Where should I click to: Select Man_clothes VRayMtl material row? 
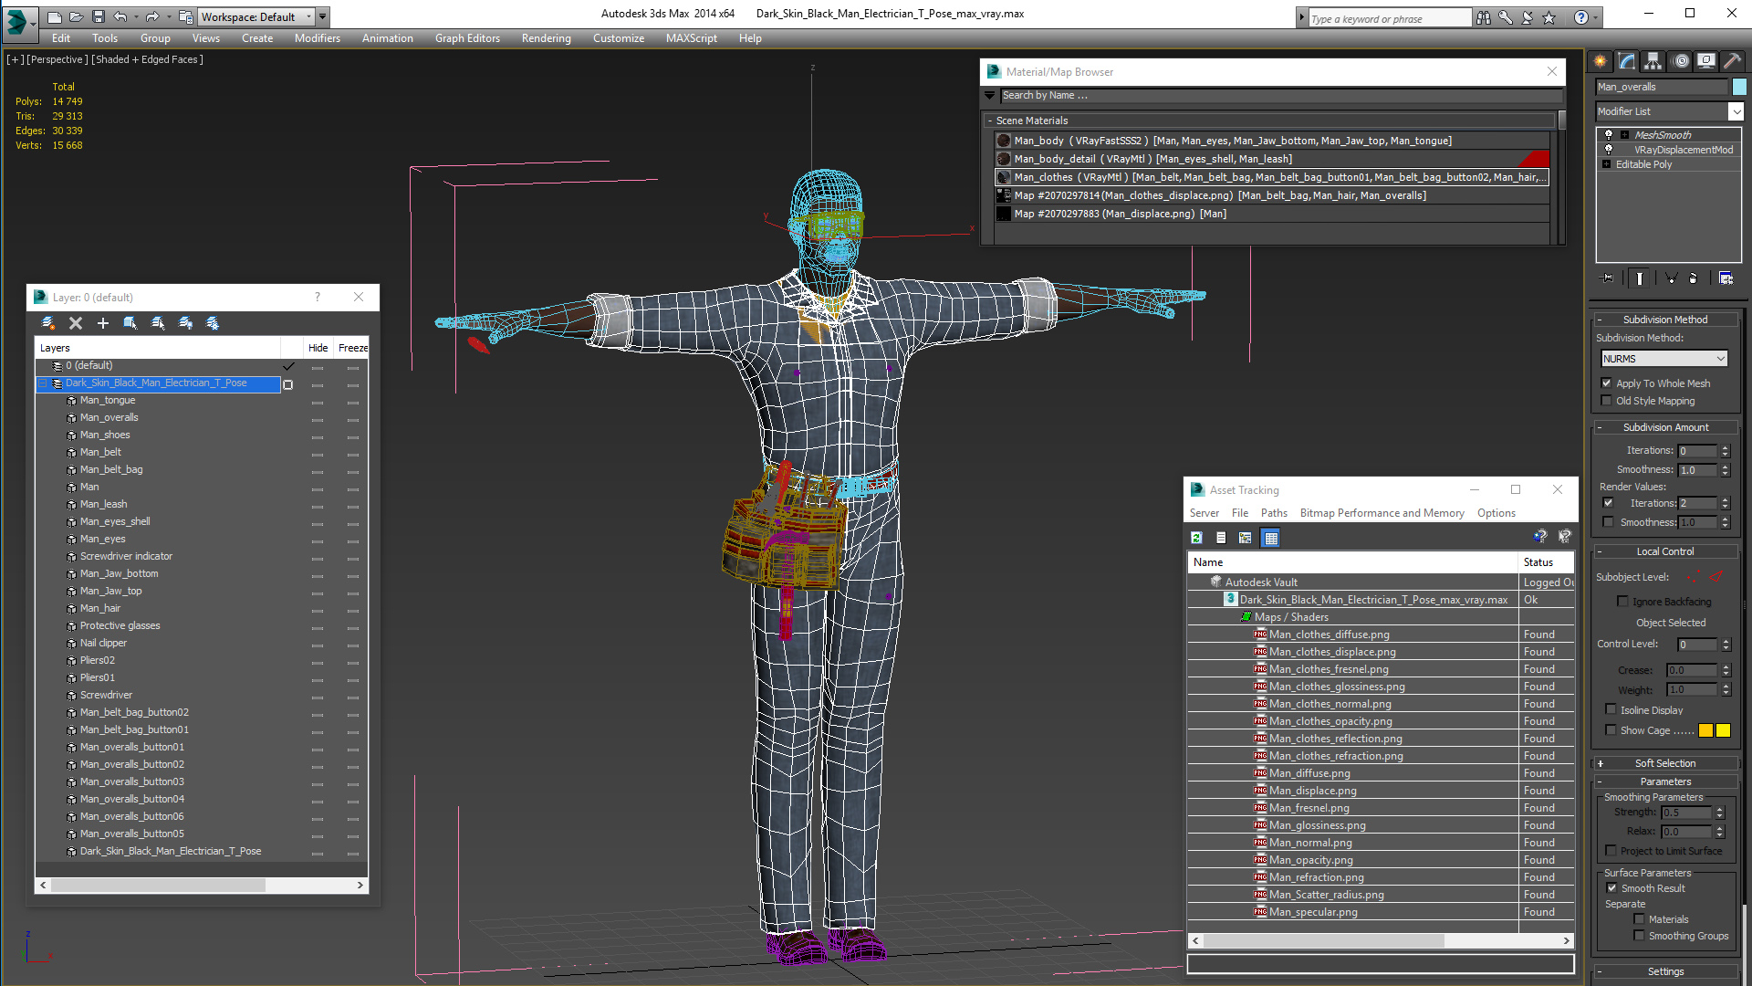coord(1271,177)
